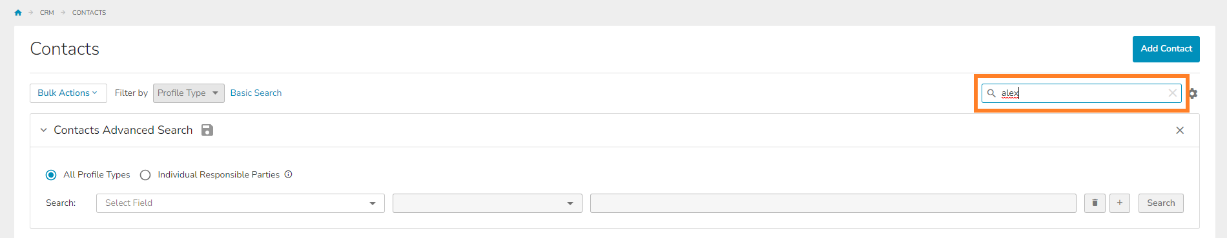Image resolution: width=1227 pixels, height=238 pixels.
Task: Select Individual Responsible Parties radio button
Action: coord(145,175)
